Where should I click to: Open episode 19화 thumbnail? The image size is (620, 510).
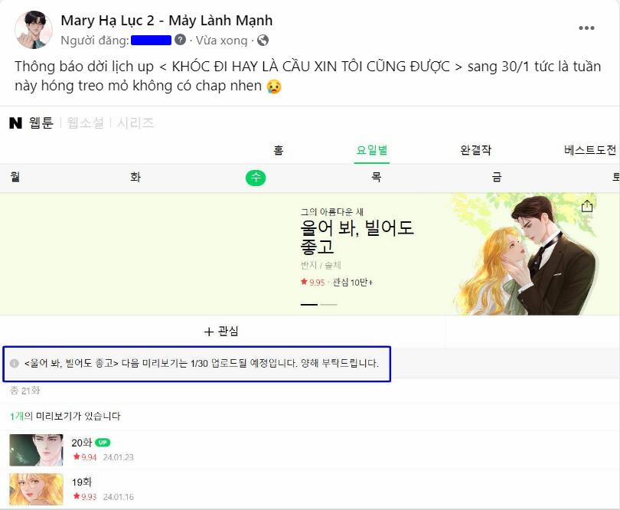[37, 489]
